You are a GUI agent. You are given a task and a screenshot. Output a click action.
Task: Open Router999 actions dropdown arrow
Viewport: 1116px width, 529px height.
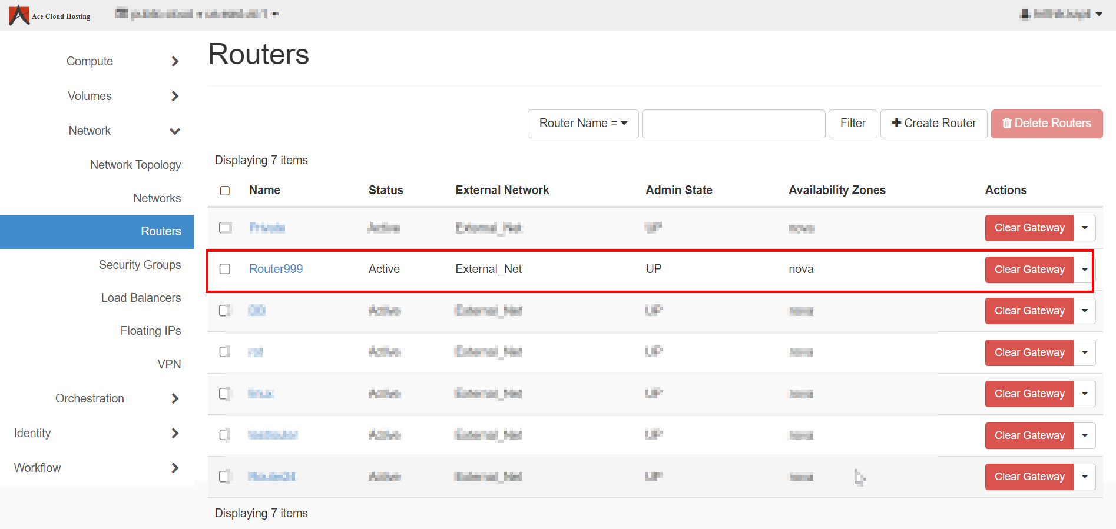pyautogui.click(x=1084, y=270)
